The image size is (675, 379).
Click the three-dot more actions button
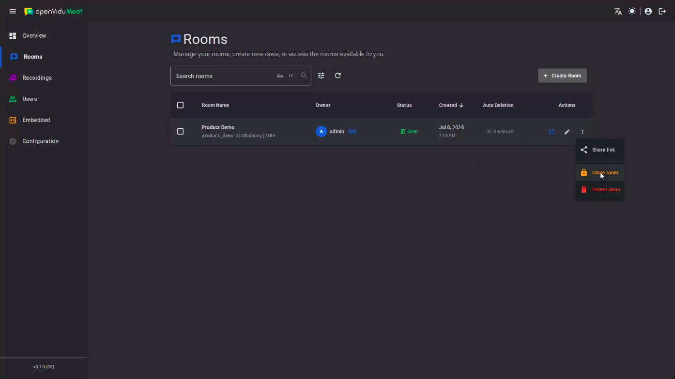(x=583, y=132)
